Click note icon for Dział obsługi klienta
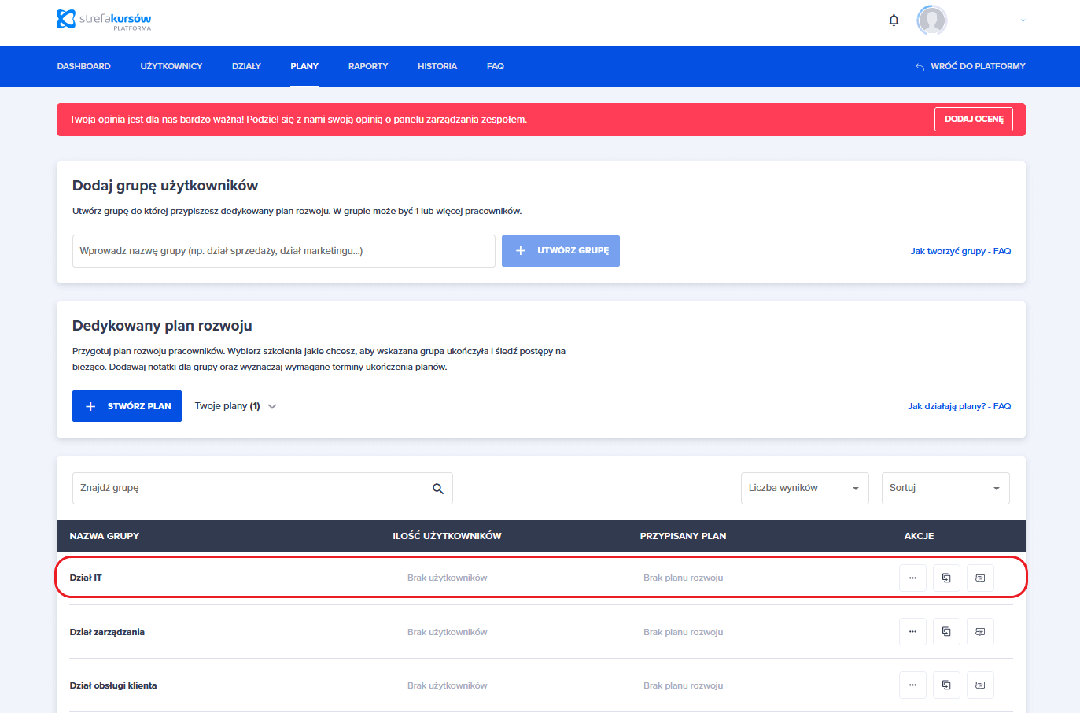 980,685
